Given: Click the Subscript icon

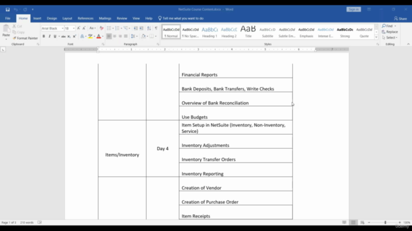Looking at the screenshot, I should click(x=69, y=37).
